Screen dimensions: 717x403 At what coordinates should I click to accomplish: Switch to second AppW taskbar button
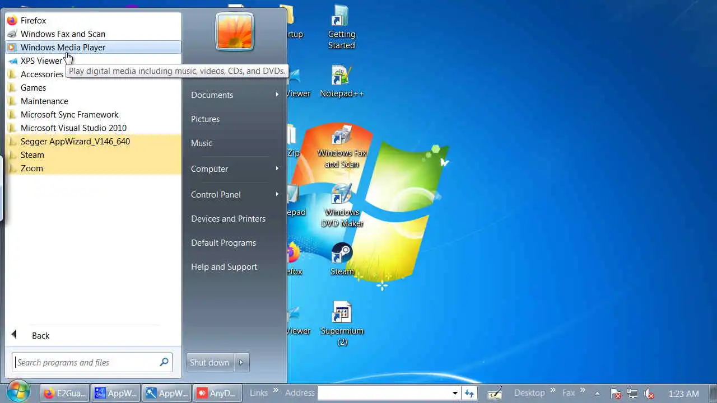[x=167, y=393]
